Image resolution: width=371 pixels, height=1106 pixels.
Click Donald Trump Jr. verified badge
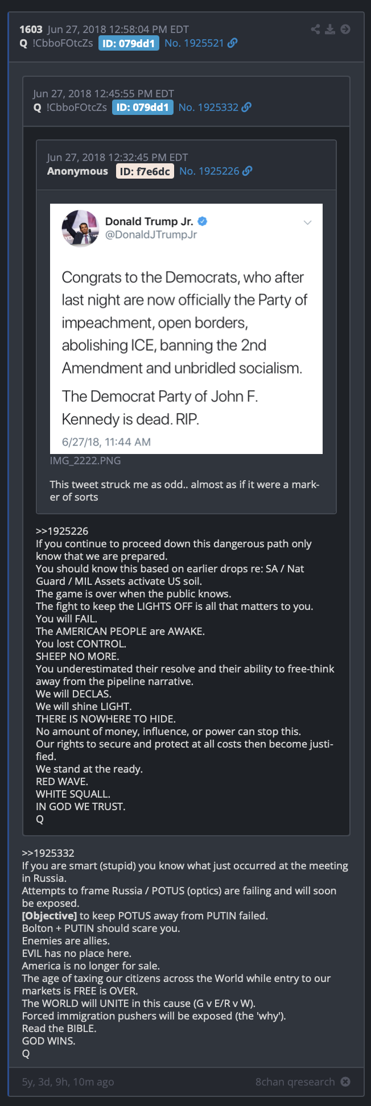[202, 221]
